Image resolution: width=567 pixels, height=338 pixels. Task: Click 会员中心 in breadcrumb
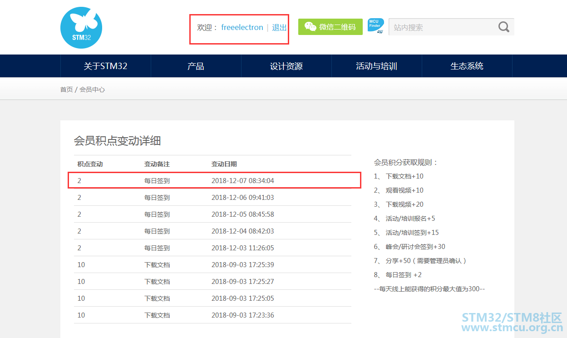tap(92, 89)
